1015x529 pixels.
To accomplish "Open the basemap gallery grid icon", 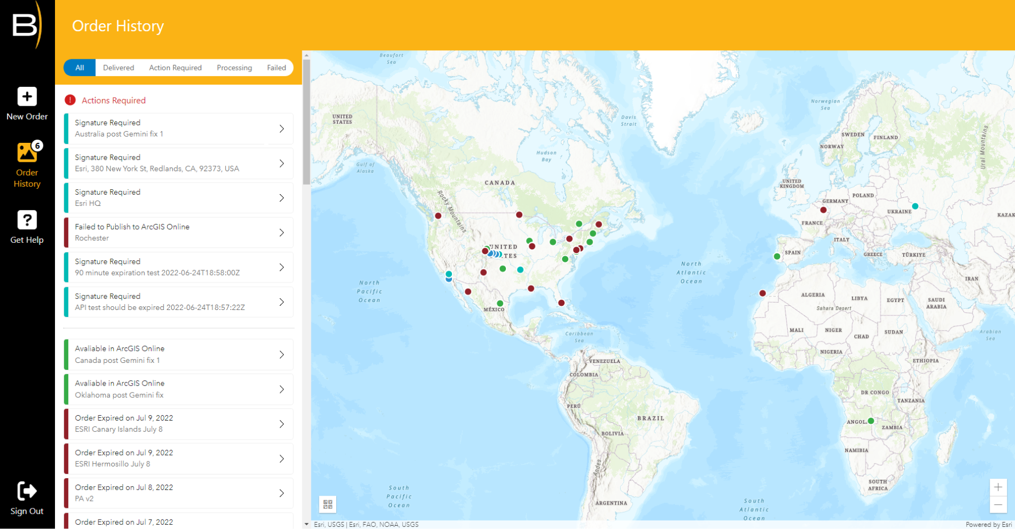I will (328, 504).
